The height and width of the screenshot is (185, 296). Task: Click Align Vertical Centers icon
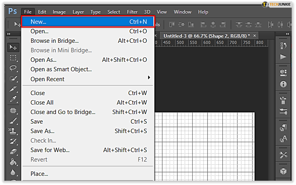[181, 25]
